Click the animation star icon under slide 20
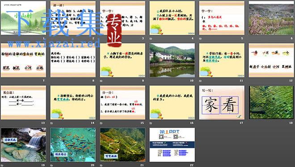Image resolution: width=295 pixels, height=167 pixels. click(x=51, y=165)
